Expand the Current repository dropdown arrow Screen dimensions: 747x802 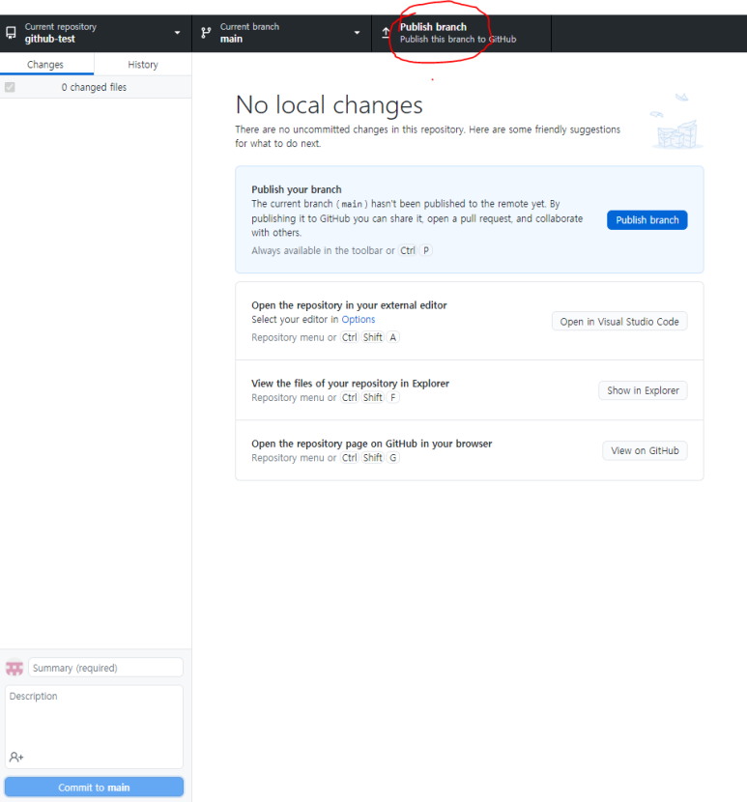point(177,33)
